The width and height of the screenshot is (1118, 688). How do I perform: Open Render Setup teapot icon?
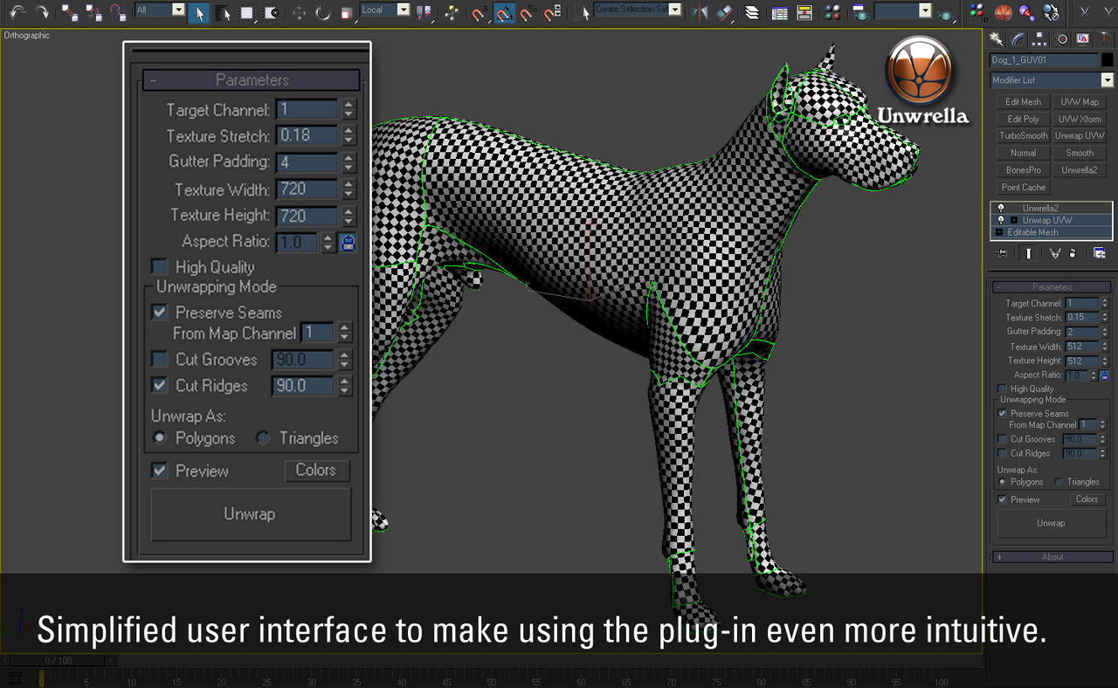point(860,13)
